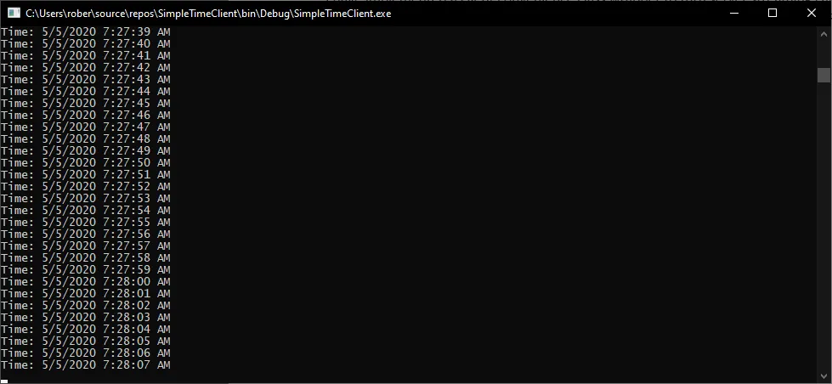Image resolution: width=832 pixels, height=384 pixels.
Task: Click the line Time: 5/5/2020 7:27:52 AM
Action: 86,186
